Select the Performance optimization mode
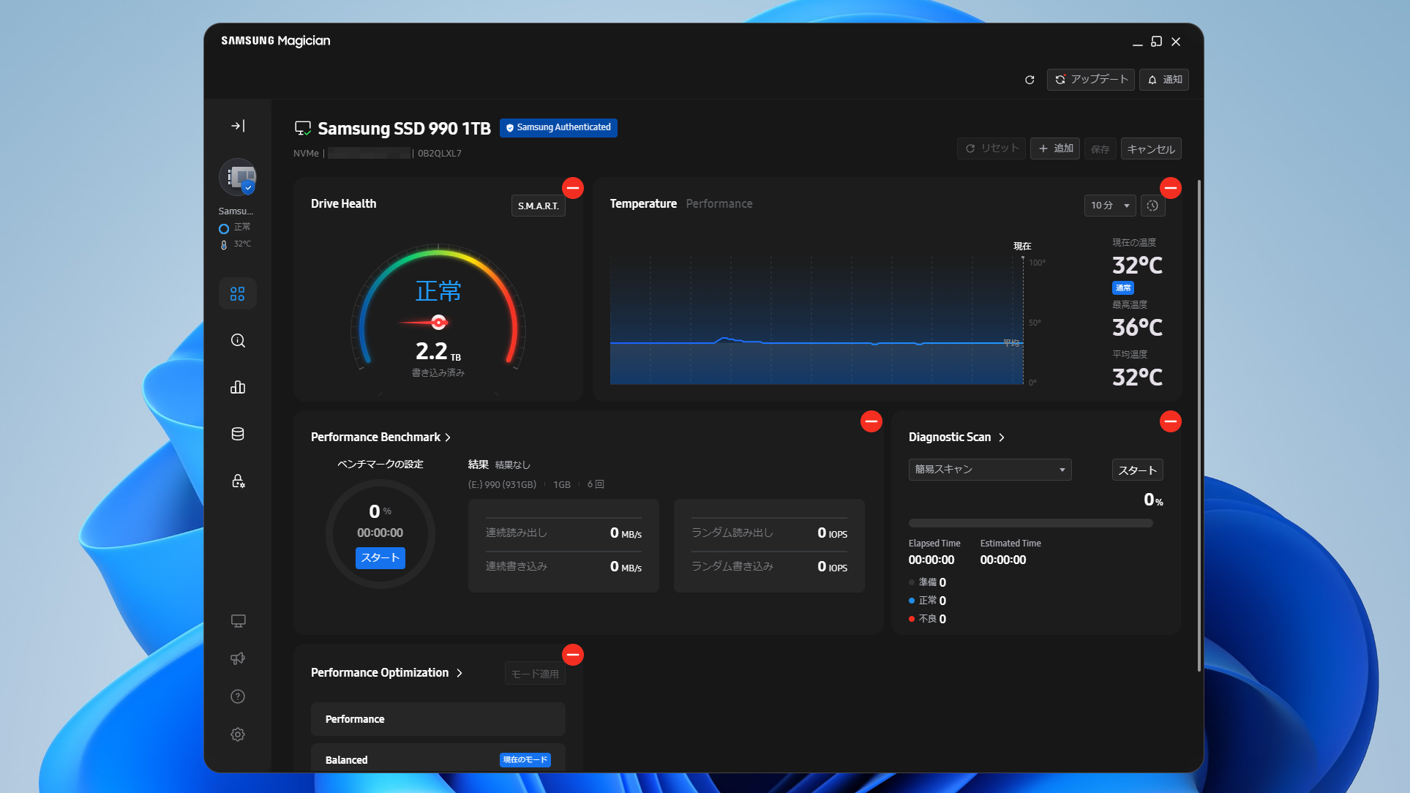Viewport: 1410px width, 793px height. click(438, 719)
